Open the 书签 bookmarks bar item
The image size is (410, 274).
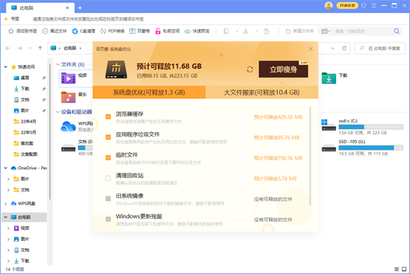click(12, 18)
